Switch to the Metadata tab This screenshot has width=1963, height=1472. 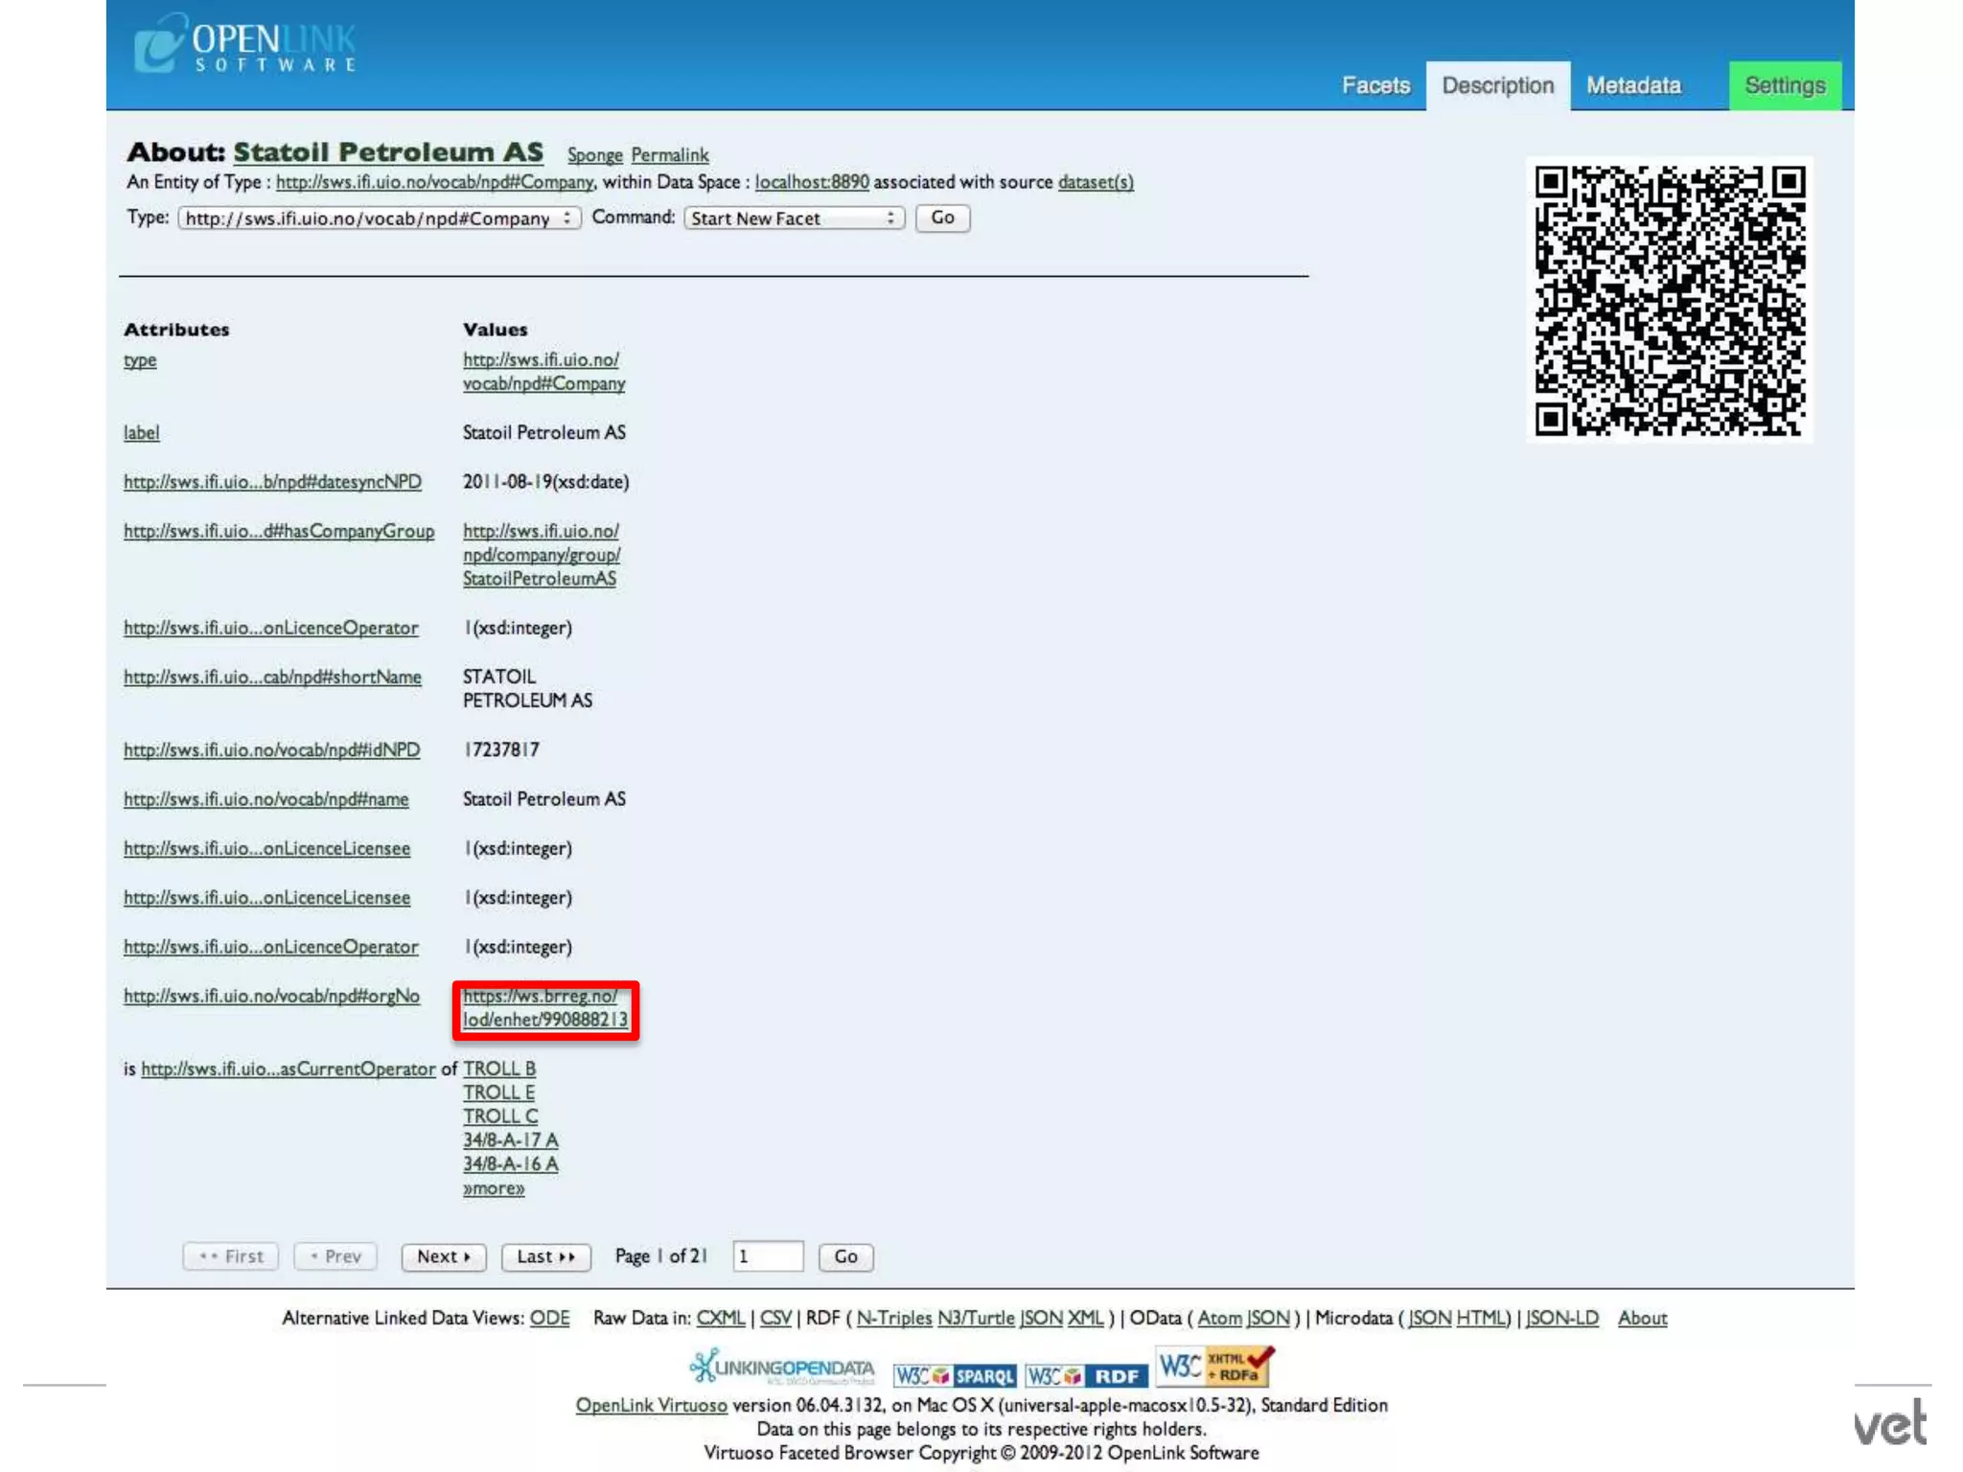pyautogui.click(x=1633, y=85)
